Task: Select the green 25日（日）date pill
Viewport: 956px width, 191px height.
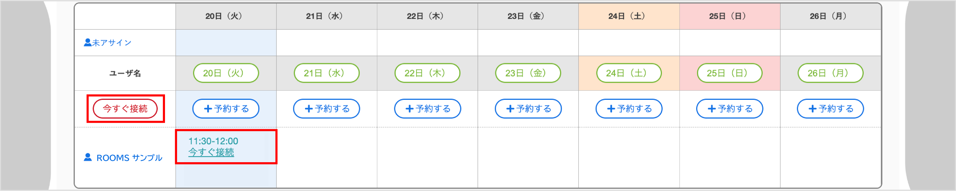Action: 729,73
